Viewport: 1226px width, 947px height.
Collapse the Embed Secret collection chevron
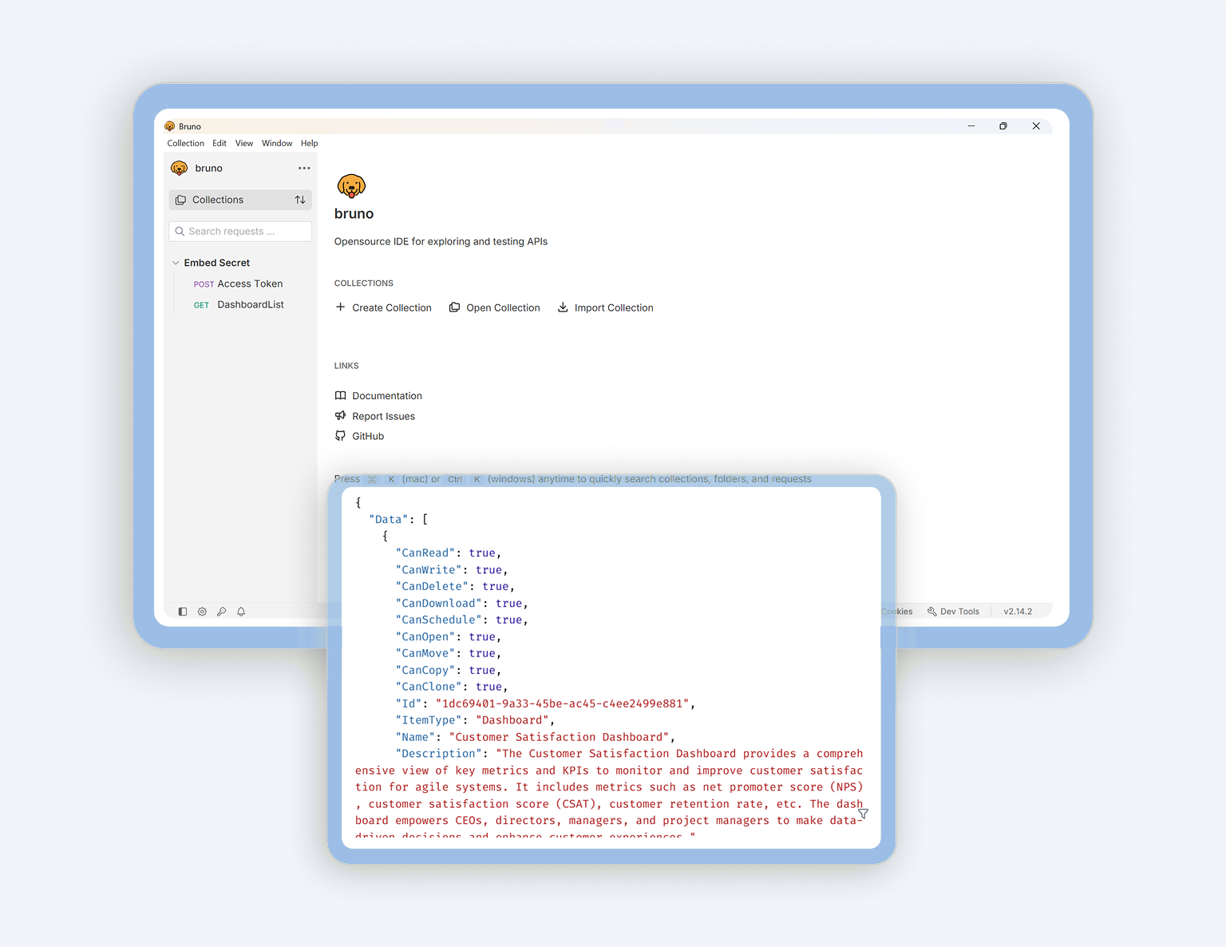coord(176,263)
